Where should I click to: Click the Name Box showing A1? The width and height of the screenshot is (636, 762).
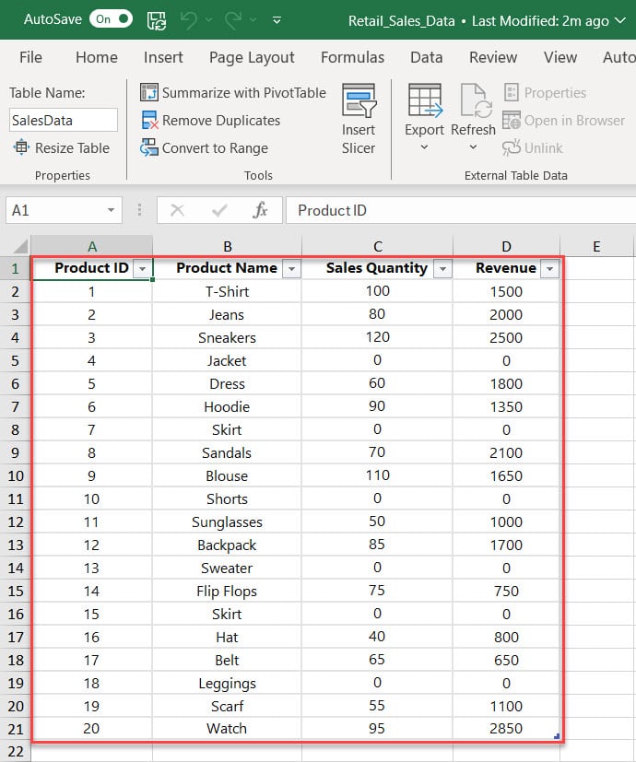(x=54, y=210)
